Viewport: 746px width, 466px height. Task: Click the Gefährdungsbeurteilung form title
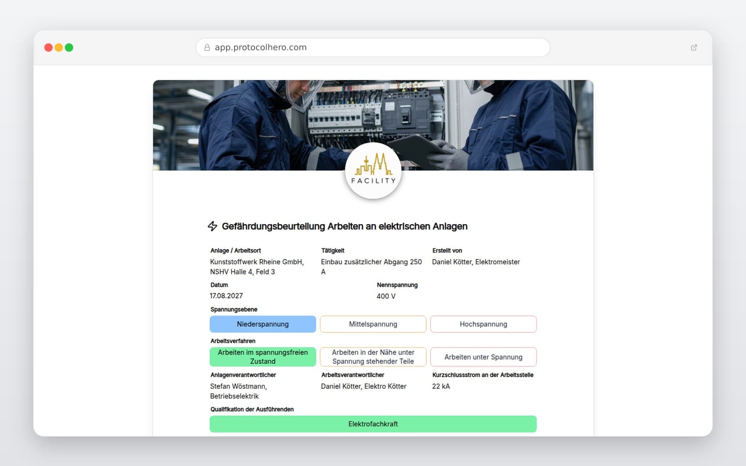[345, 226]
